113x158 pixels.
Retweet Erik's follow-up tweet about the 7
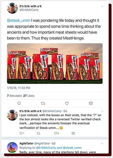(38, 133)
